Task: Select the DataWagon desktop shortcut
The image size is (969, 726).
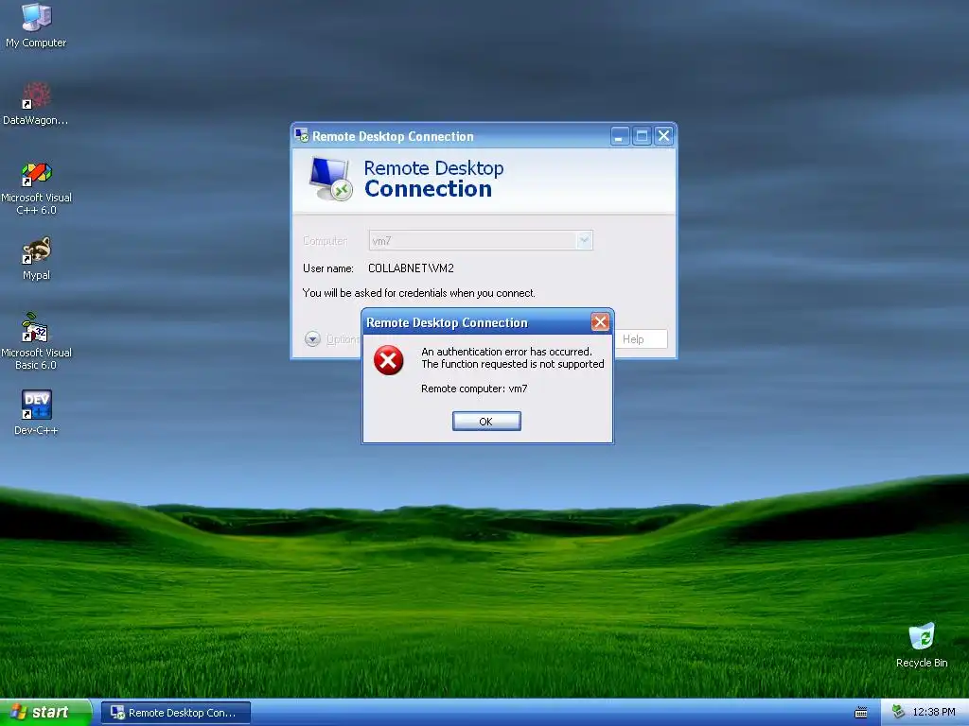Action: [35, 104]
